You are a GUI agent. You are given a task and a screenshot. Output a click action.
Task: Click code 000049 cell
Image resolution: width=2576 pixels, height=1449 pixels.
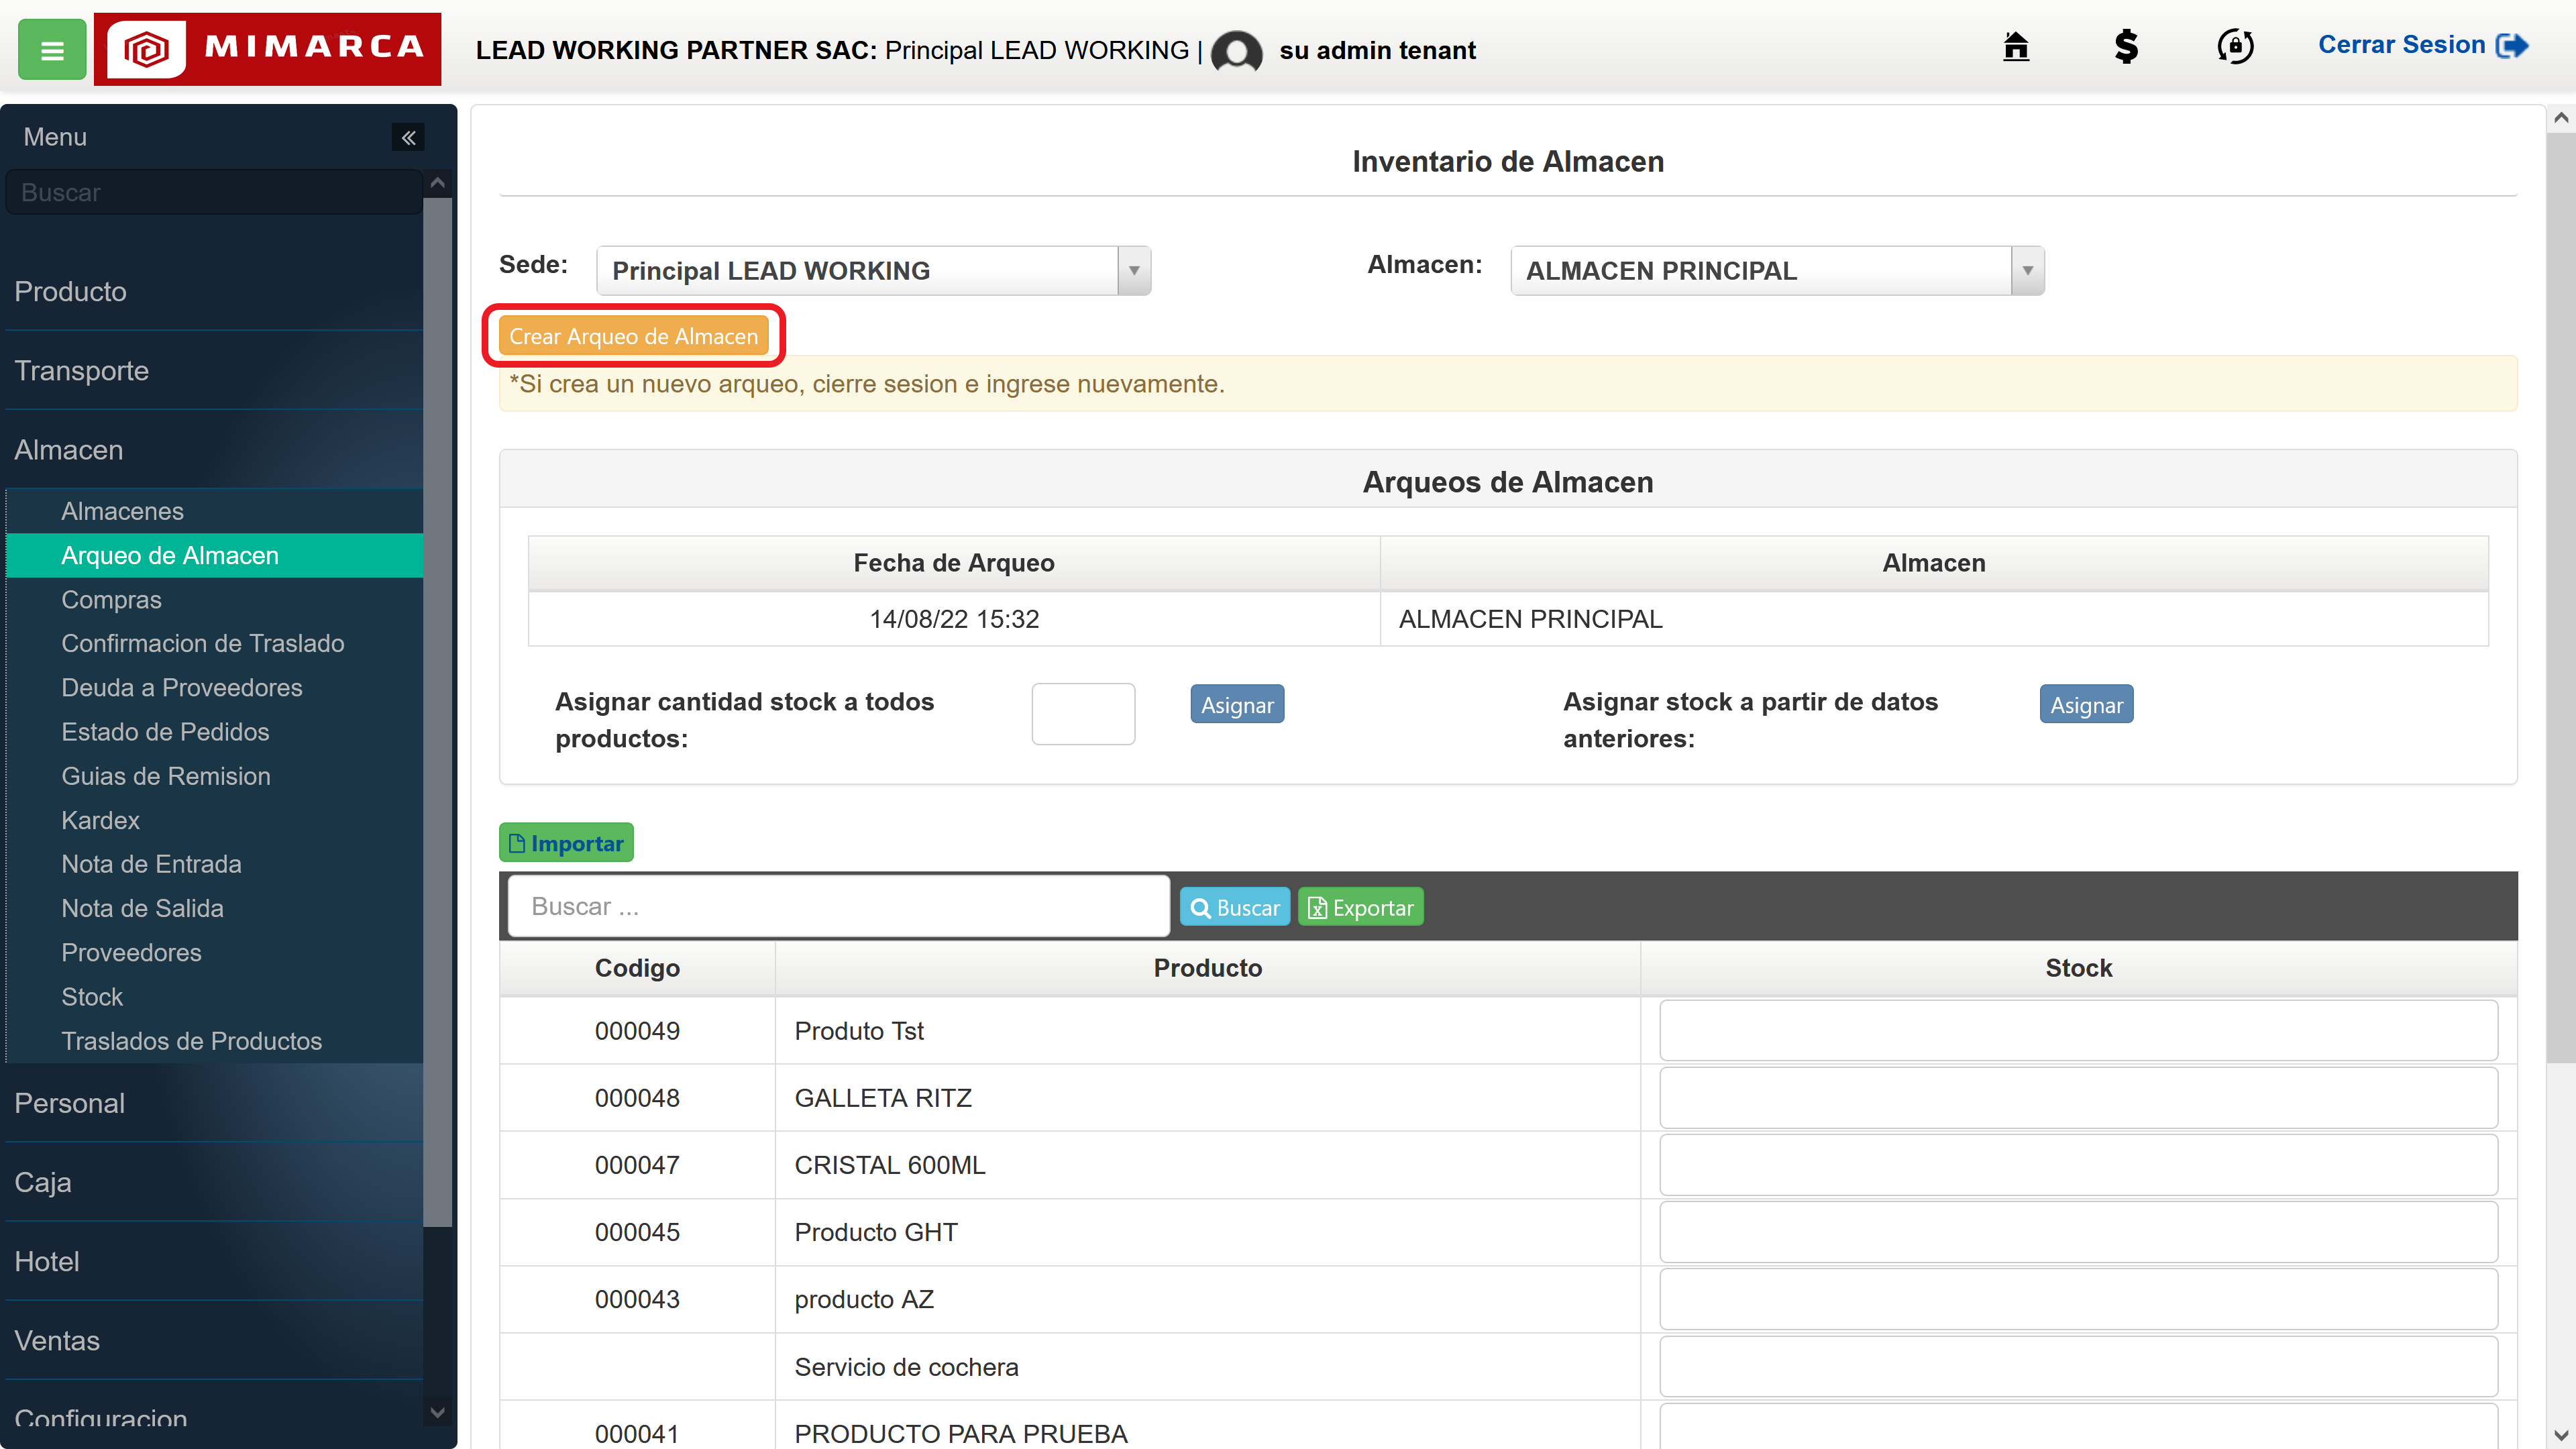[637, 1031]
